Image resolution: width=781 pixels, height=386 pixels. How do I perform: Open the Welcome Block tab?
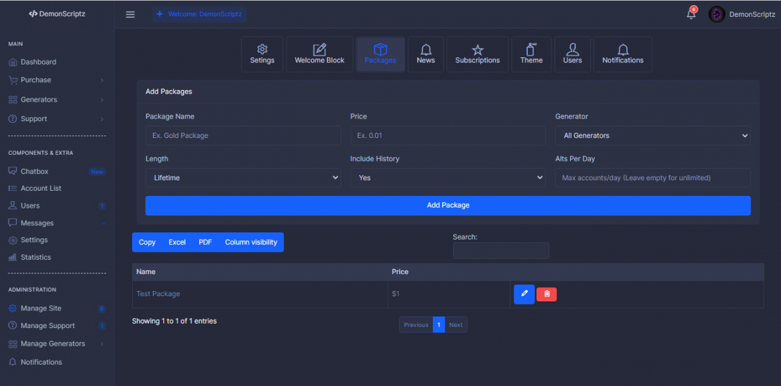320,54
